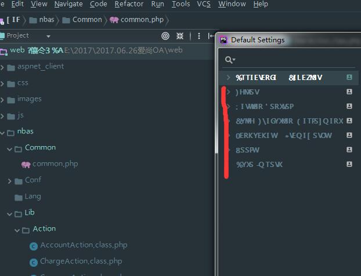The height and width of the screenshot is (276, 361).
Task: Select the Lang folder in tree
Action: pyautogui.click(x=33, y=197)
